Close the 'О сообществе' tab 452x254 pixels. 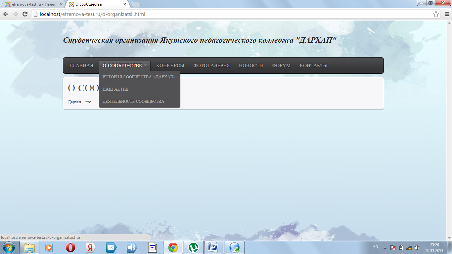tap(124, 5)
